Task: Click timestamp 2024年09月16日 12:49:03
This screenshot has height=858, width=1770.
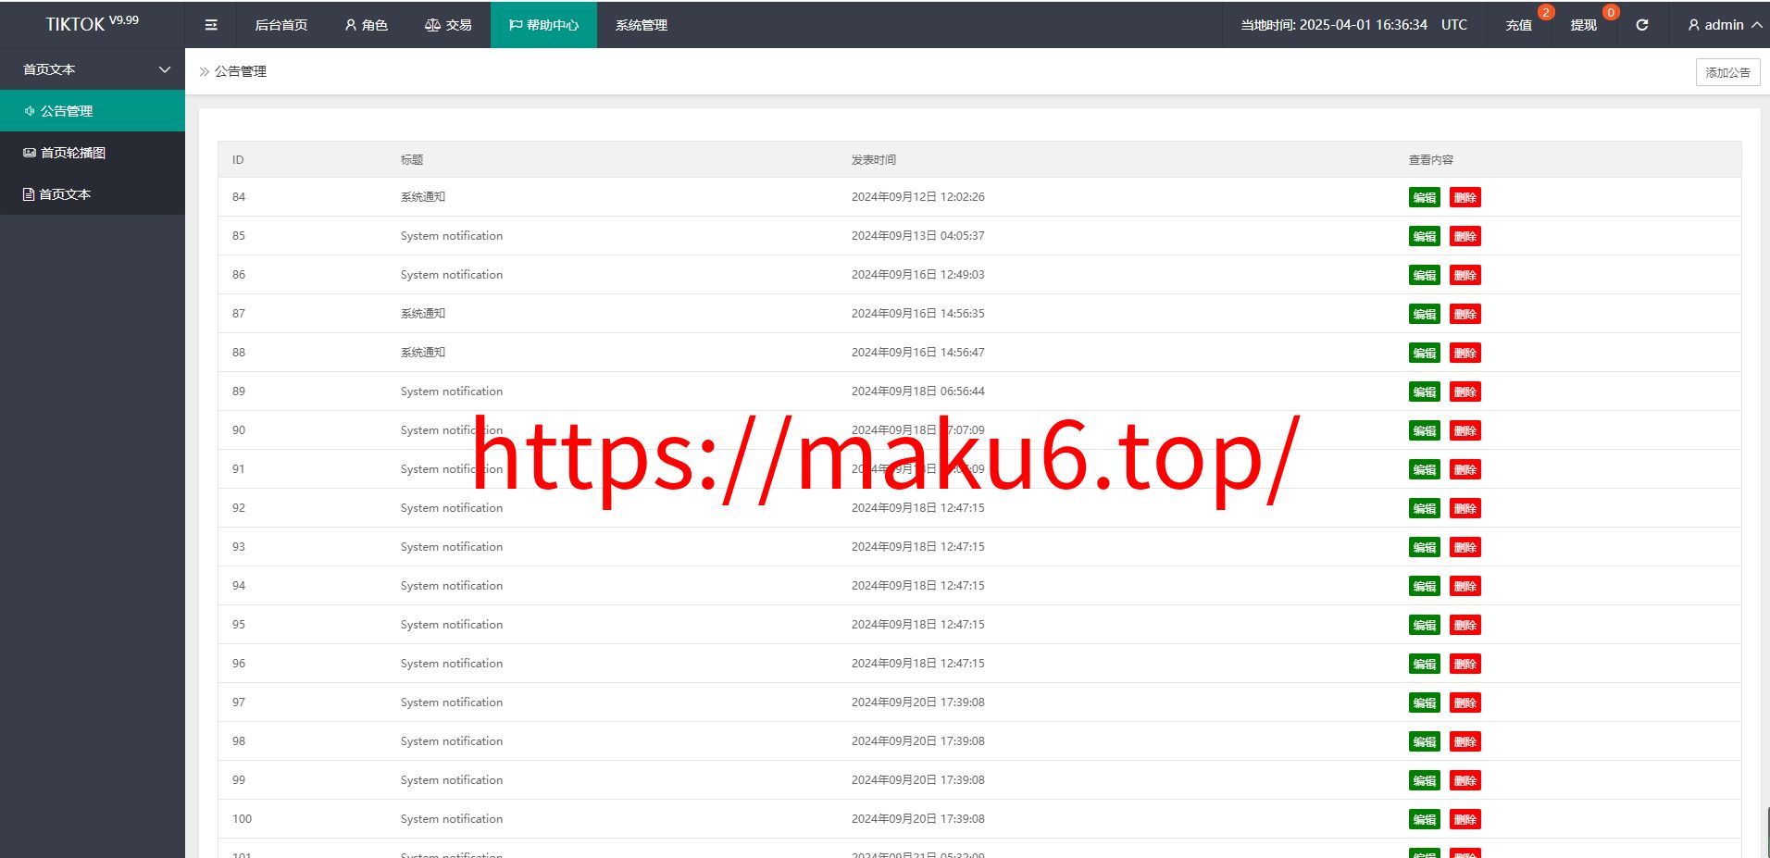Action: (x=918, y=275)
